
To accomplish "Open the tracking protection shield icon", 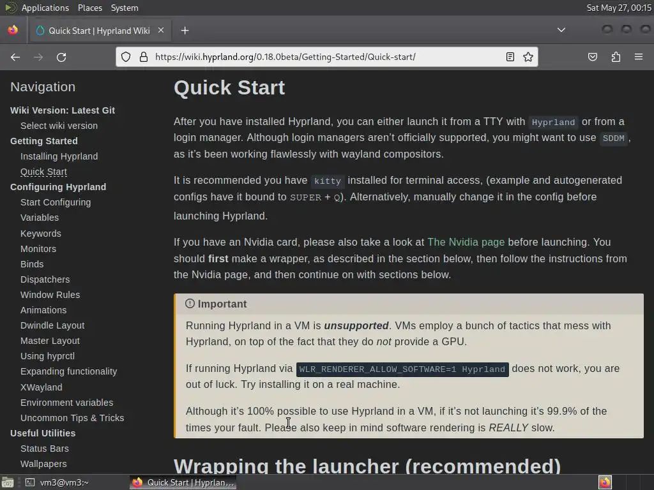I will click(126, 57).
